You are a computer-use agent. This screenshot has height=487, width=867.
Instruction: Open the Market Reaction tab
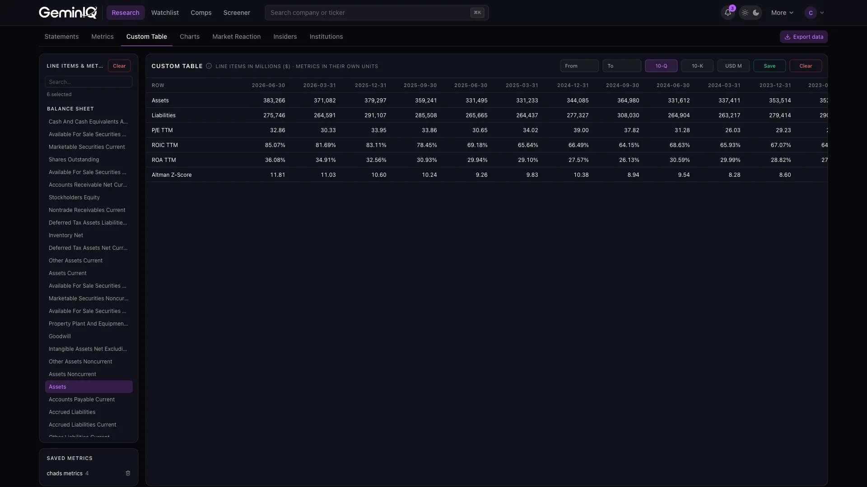[x=236, y=37]
